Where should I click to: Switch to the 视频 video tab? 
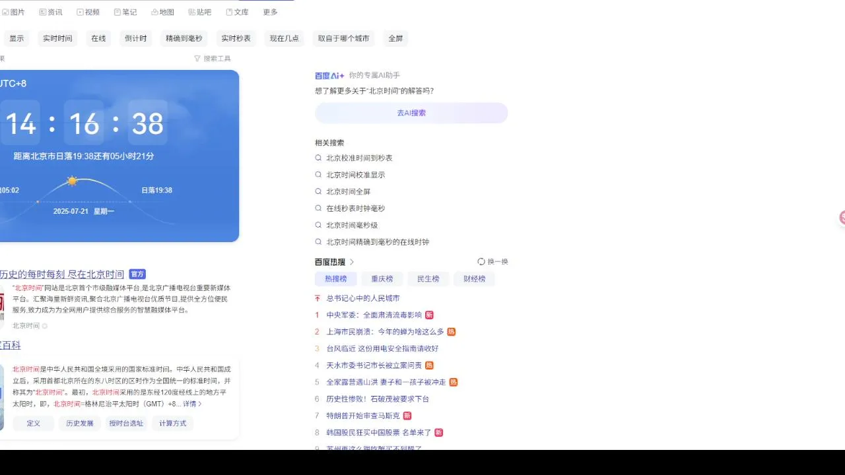pyautogui.click(x=88, y=12)
